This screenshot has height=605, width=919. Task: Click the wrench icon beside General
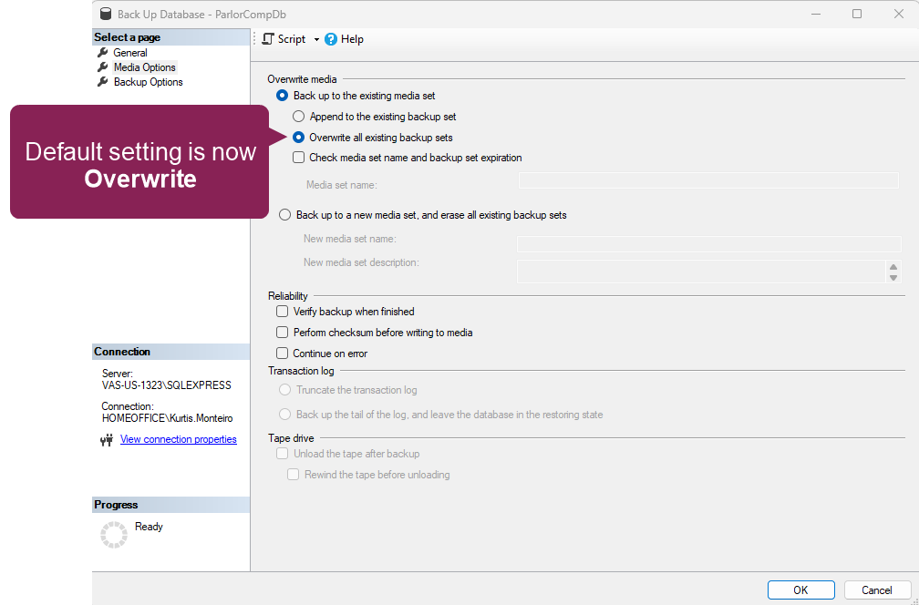tap(103, 53)
